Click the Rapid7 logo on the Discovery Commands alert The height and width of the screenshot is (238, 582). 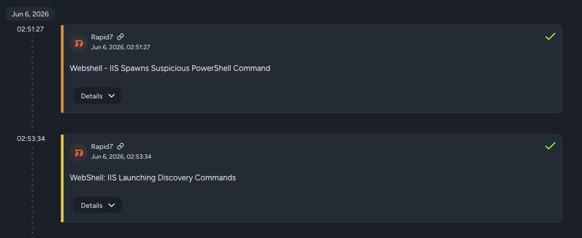pos(79,152)
